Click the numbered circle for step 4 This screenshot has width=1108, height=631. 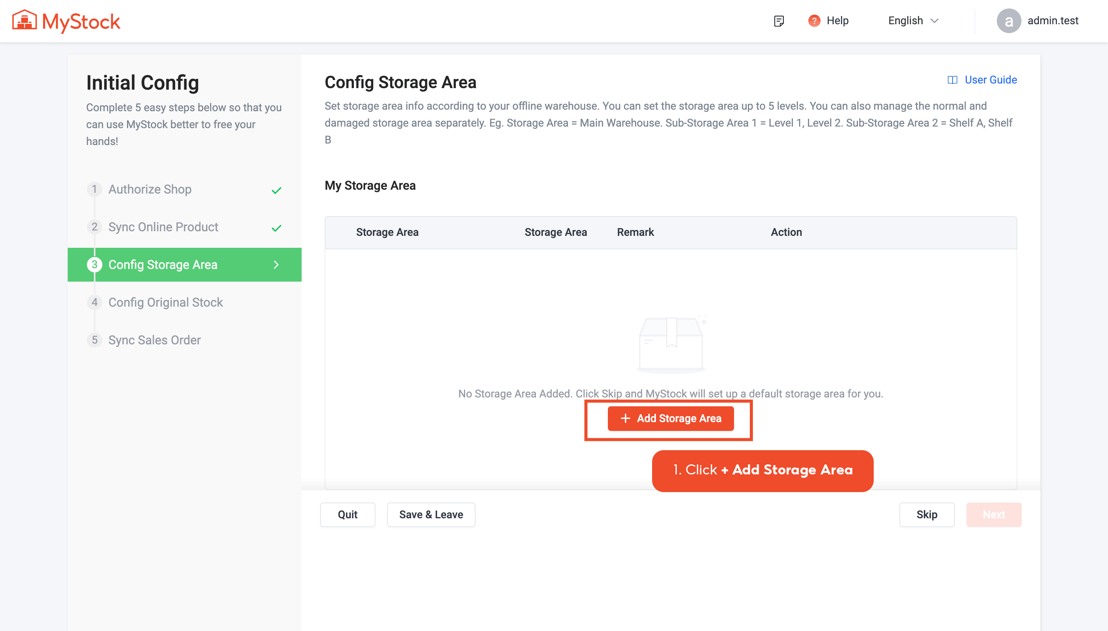(95, 302)
